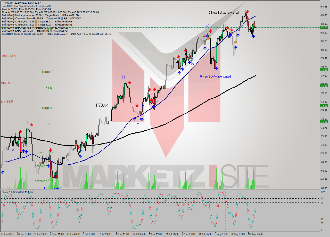330x237 pixels.
Task: Click the 66.80 price axis value
Action: coord(324,188)
